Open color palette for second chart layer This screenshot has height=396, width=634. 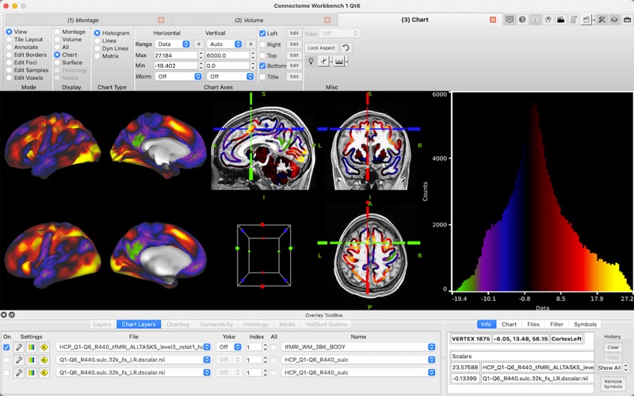pyautogui.click(x=31, y=360)
